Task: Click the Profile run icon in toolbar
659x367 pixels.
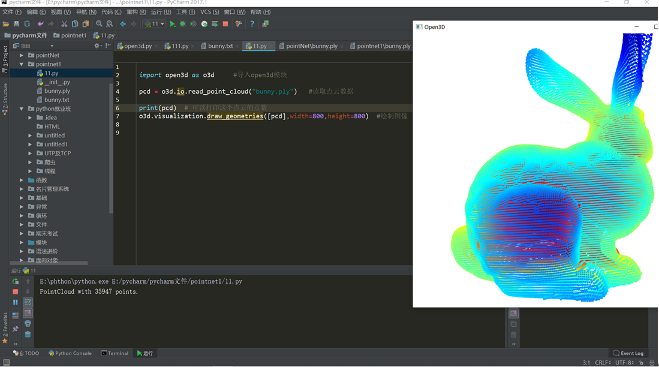Action: [x=204, y=24]
